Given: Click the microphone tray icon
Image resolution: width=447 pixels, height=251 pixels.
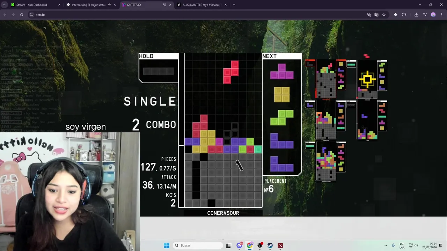Looking at the screenshot, I should point(393,245).
